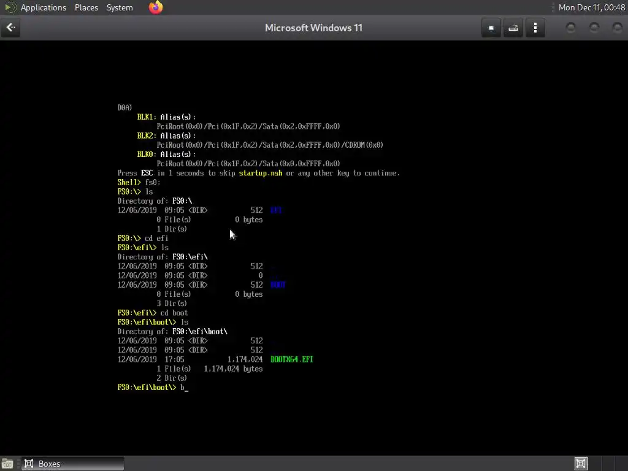Click the blue EFI directory entry

coord(276,210)
